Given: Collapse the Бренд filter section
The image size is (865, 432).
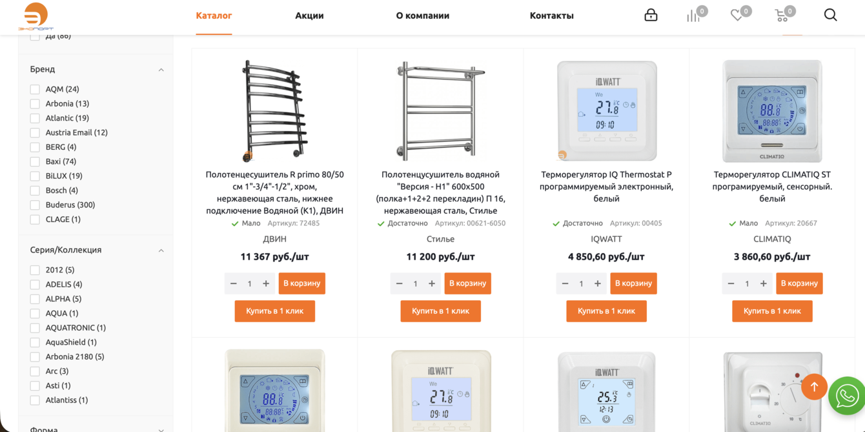Looking at the screenshot, I should [161, 70].
